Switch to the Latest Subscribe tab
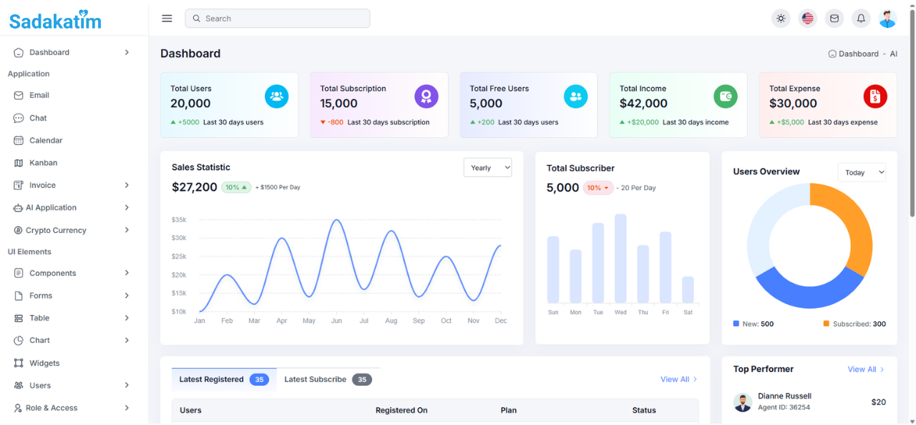 tap(327, 379)
